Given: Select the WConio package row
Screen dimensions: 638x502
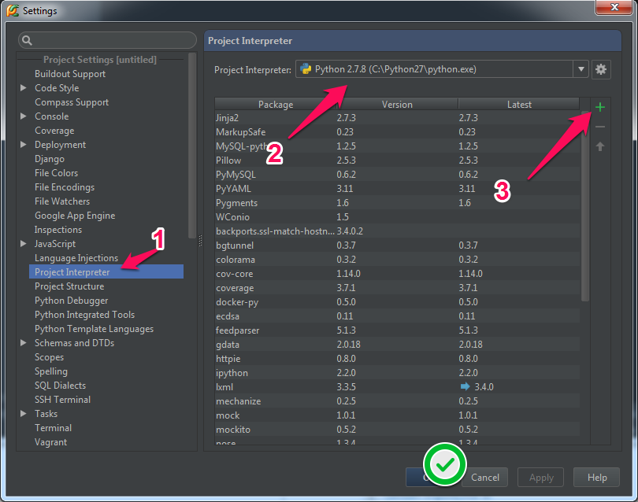Looking at the screenshot, I should click(x=397, y=216).
